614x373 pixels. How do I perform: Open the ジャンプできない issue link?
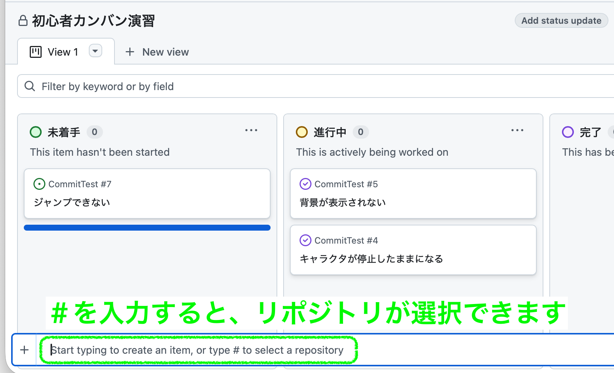click(x=72, y=202)
